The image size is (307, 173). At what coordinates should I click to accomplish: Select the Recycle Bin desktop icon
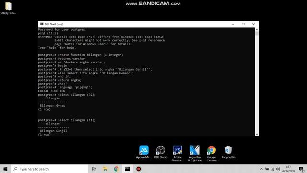[228, 152]
